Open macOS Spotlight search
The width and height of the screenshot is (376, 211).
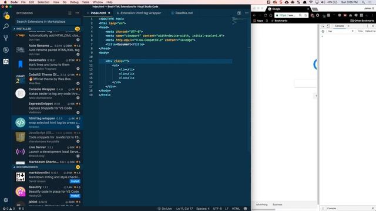[x=364, y=2]
